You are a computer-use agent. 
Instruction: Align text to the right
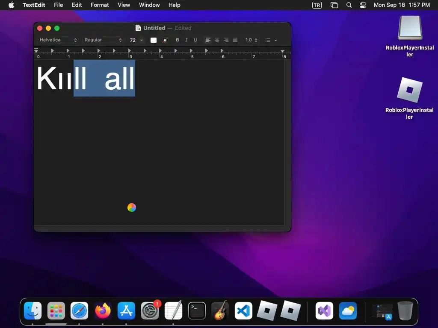pyautogui.click(x=226, y=40)
